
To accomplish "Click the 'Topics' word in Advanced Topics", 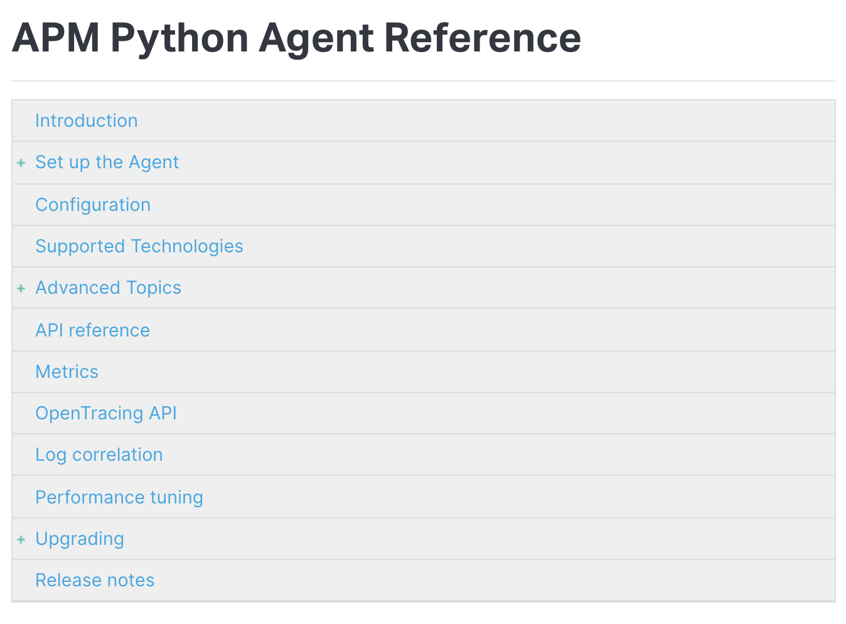I will pos(153,288).
